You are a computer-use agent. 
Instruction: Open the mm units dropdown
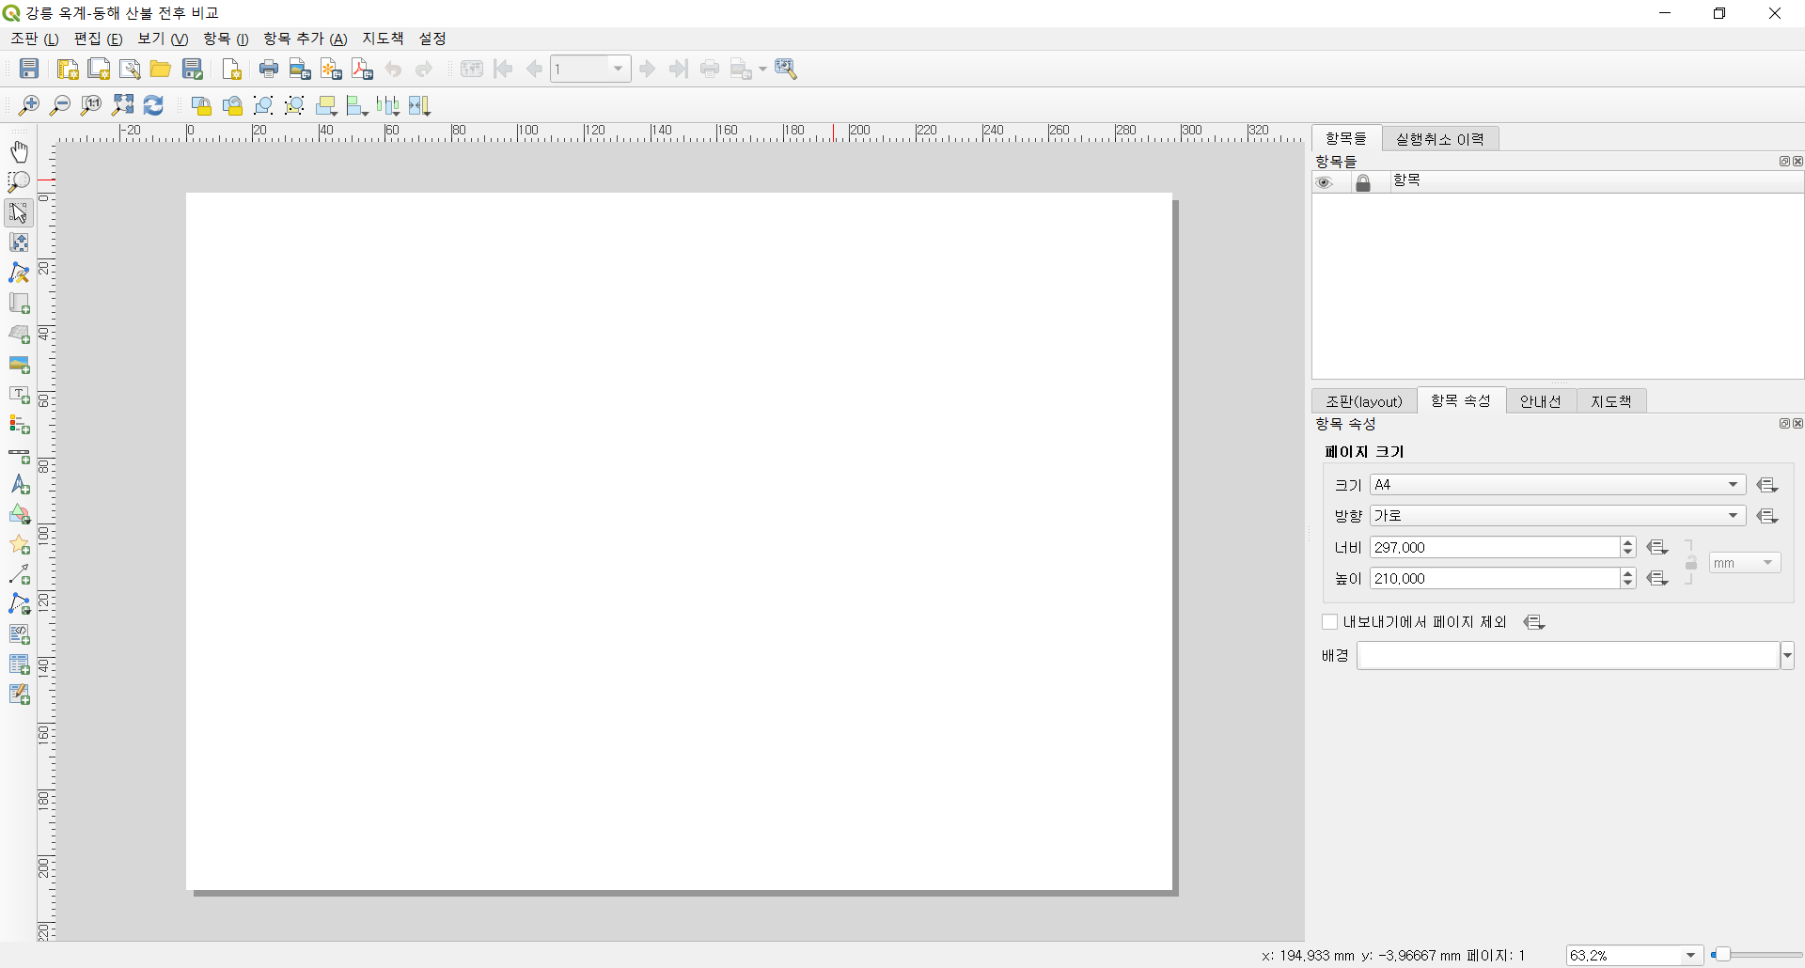click(x=1745, y=563)
